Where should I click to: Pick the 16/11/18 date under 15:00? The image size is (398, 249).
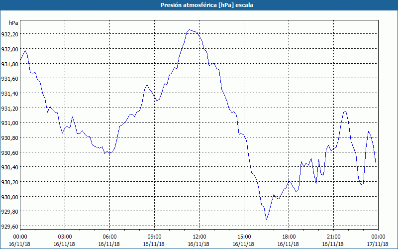click(x=243, y=244)
